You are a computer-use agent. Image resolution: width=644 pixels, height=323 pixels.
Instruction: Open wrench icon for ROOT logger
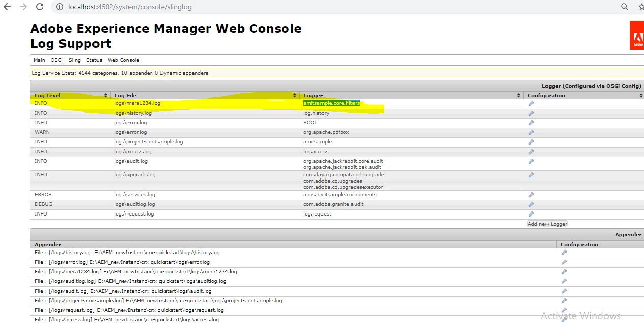point(531,123)
